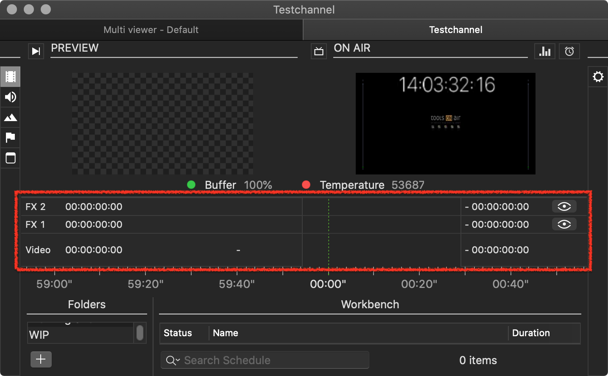The image size is (608, 376).
Task: Click the preview checkerboard viewer
Action: [x=162, y=123]
